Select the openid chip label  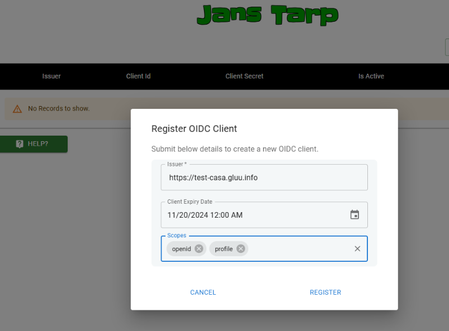[x=181, y=249]
